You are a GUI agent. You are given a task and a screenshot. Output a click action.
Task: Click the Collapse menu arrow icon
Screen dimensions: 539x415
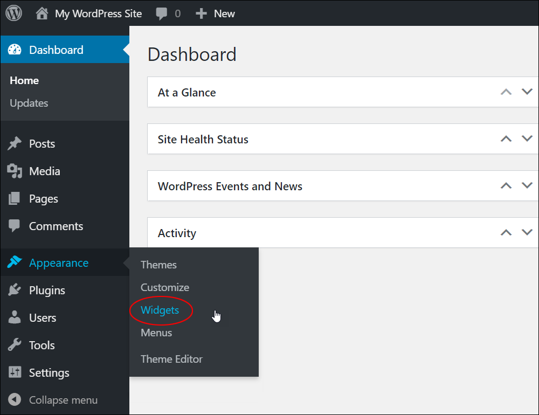pos(15,399)
